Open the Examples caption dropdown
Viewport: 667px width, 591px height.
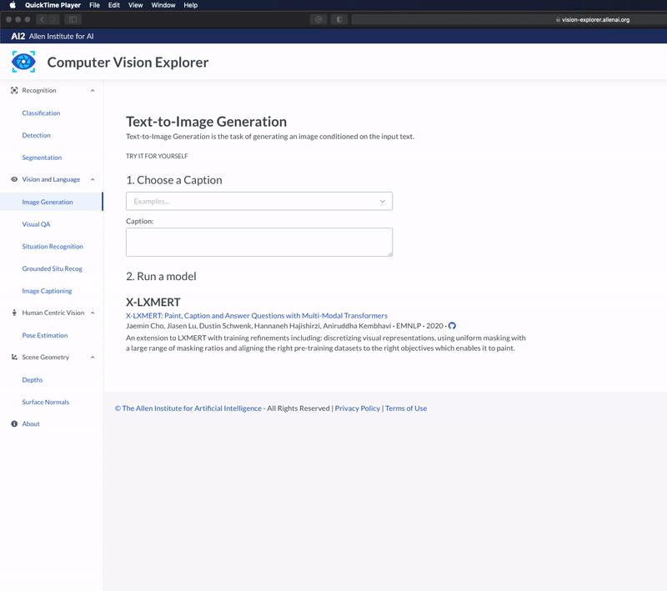(x=259, y=201)
